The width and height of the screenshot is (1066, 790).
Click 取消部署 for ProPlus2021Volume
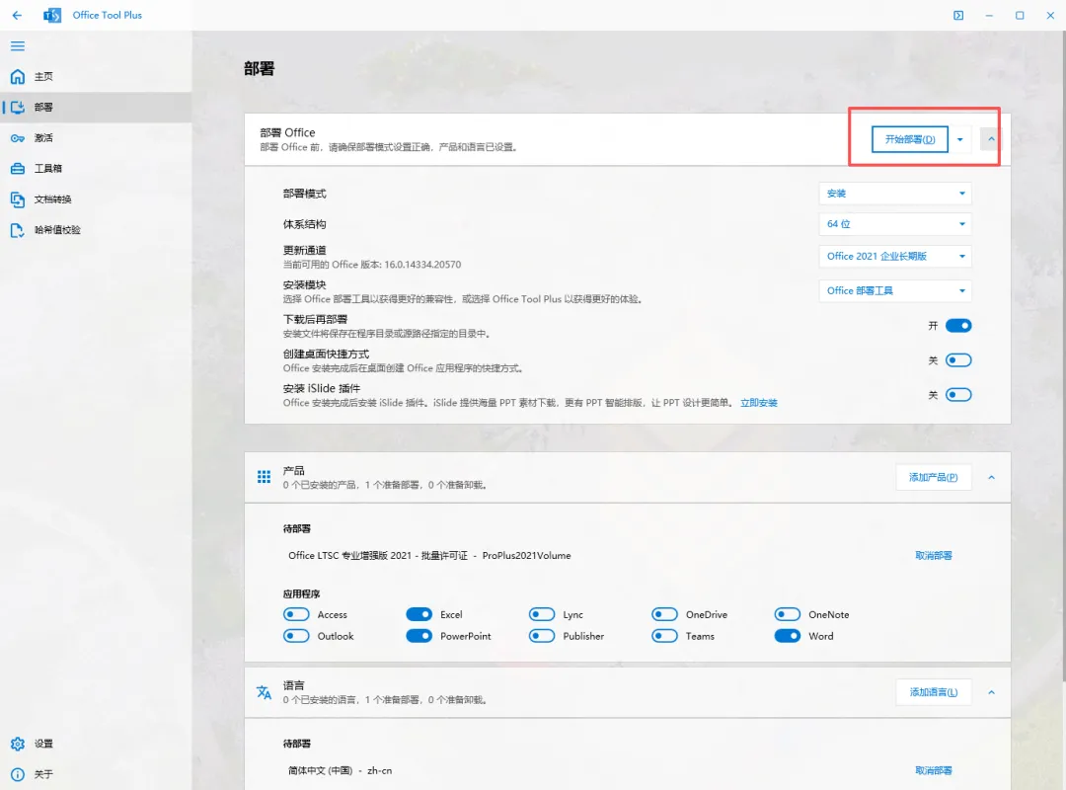[x=934, y=556]
